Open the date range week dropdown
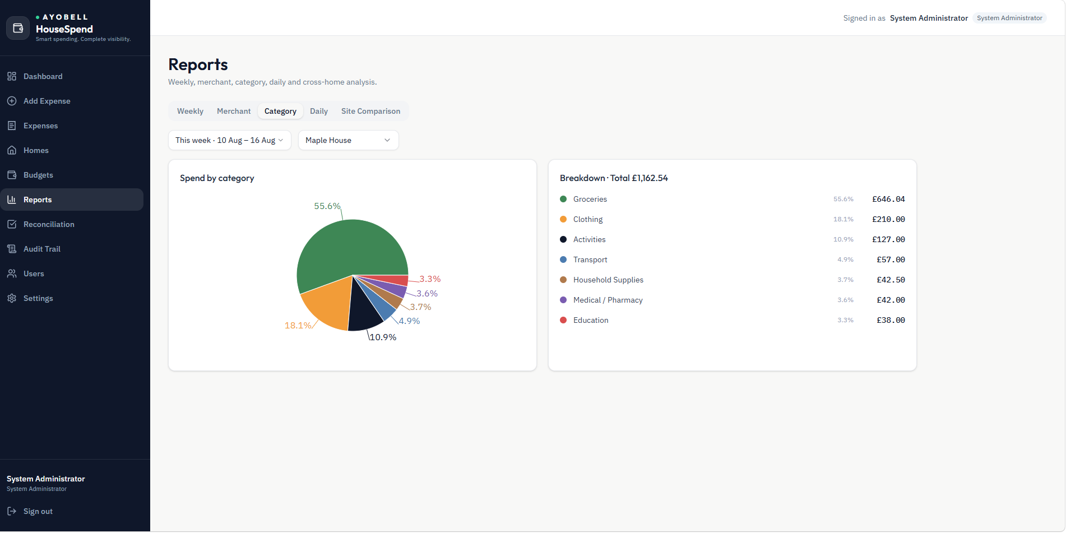Screen dimensions: 1066x533 point(230,140)
